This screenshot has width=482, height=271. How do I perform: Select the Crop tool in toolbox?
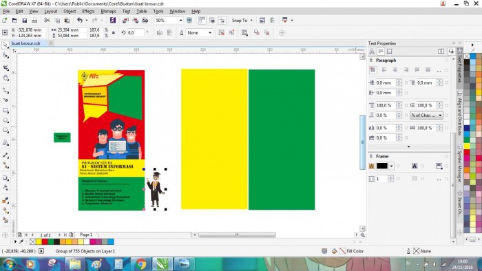(6, 67)
